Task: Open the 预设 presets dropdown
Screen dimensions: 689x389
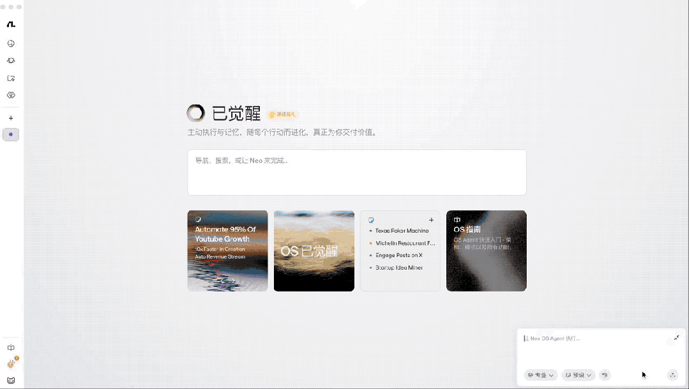Action: pos(578,375)
